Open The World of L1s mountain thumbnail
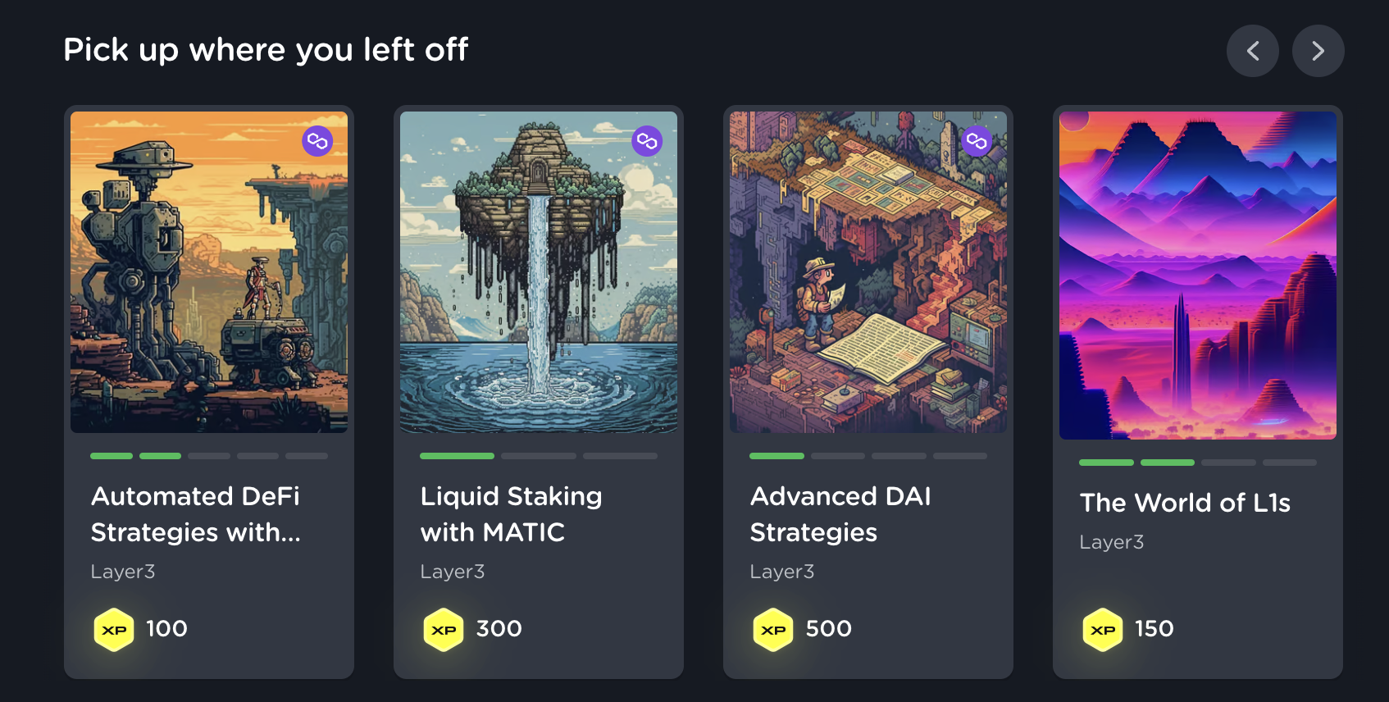1389x702 pixels. click(1198, 276)
